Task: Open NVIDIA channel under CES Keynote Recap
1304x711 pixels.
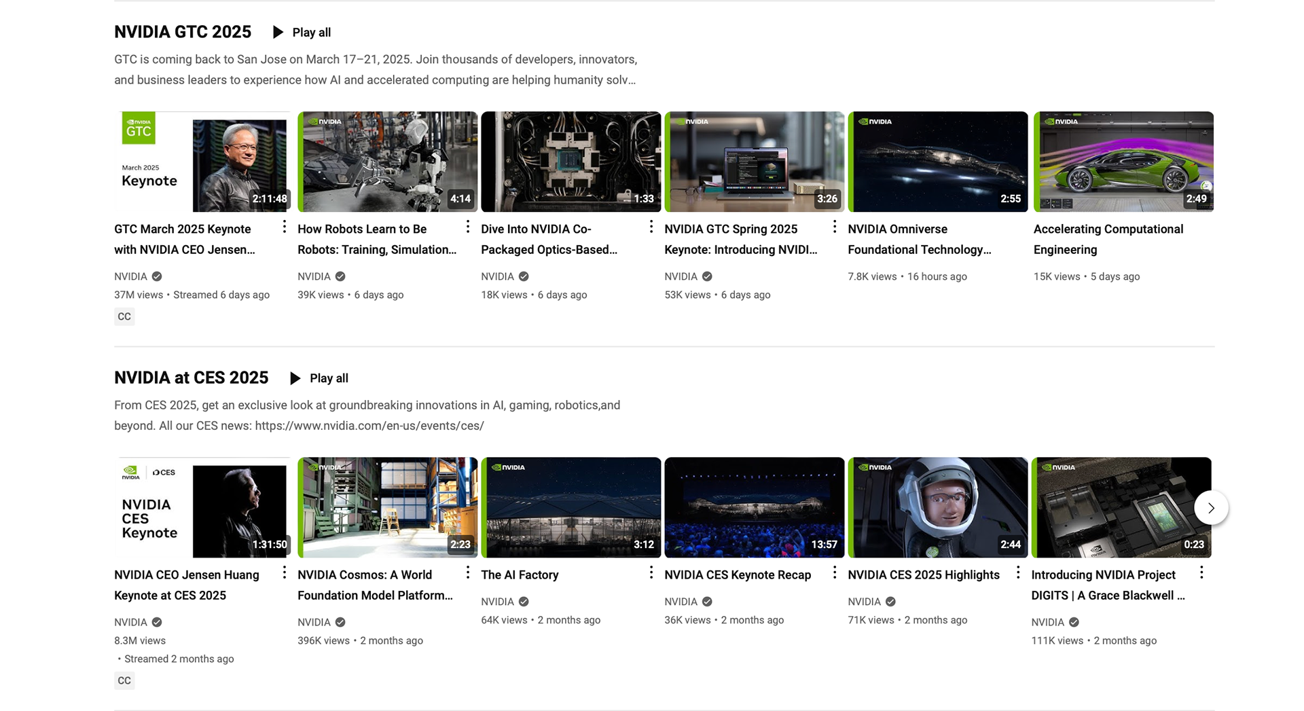Action: click(681, 602)
